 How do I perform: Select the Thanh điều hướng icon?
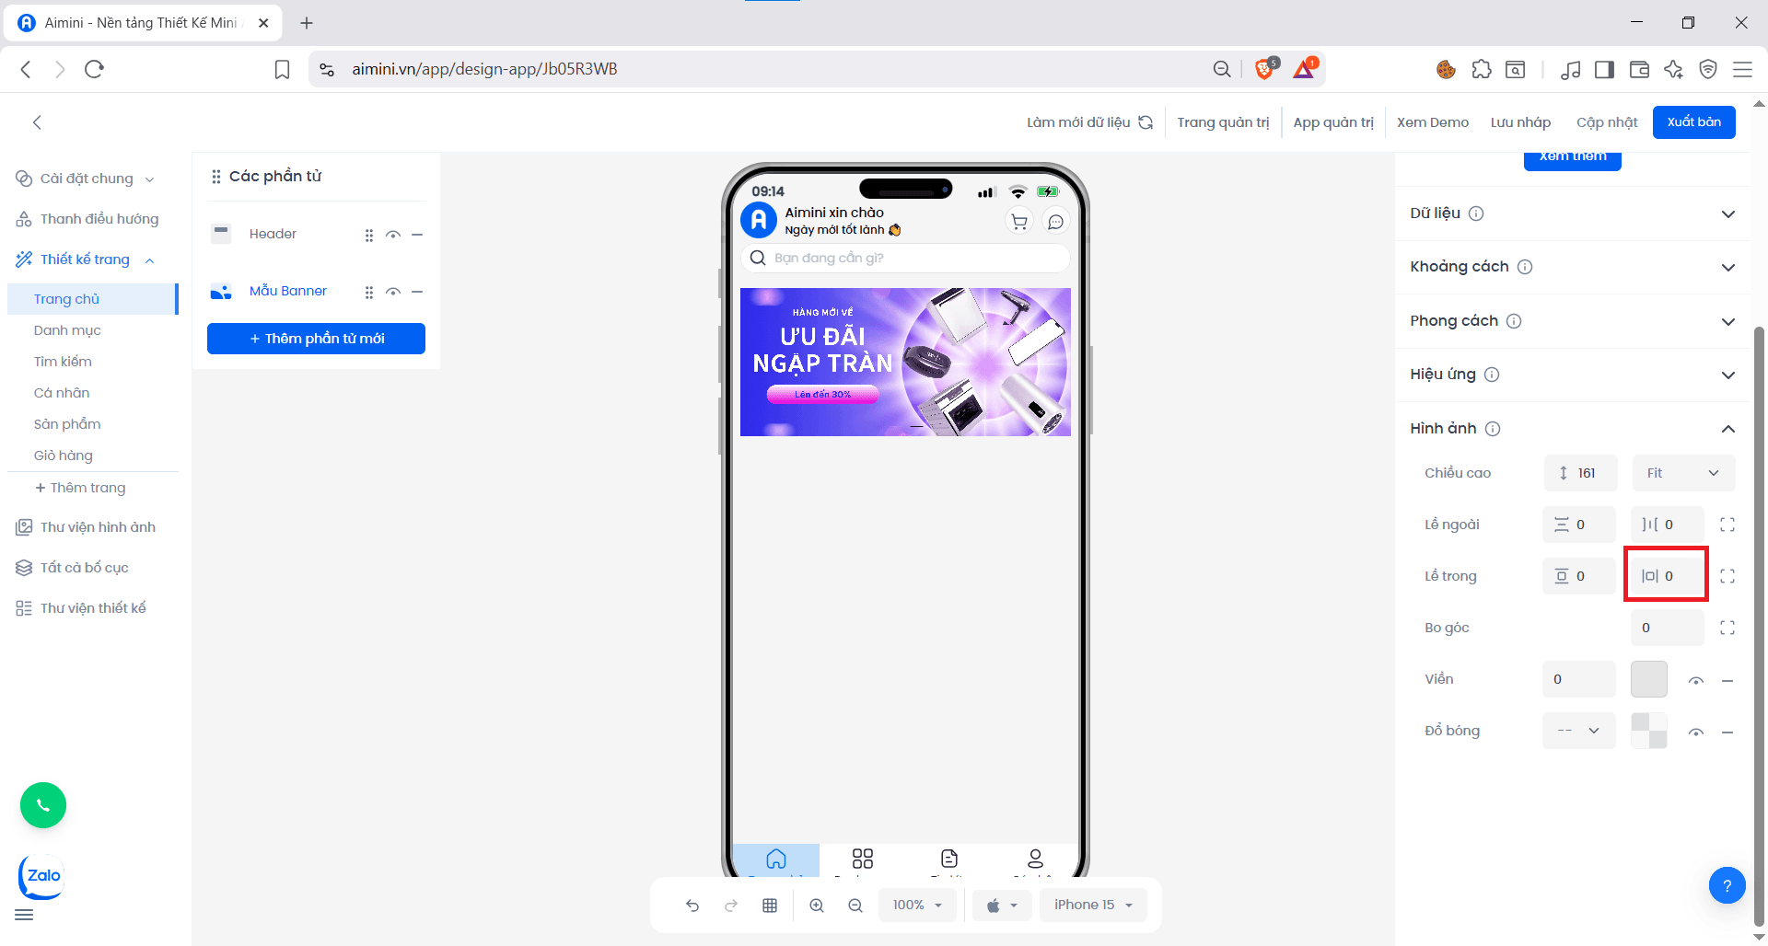coord(23,218)
